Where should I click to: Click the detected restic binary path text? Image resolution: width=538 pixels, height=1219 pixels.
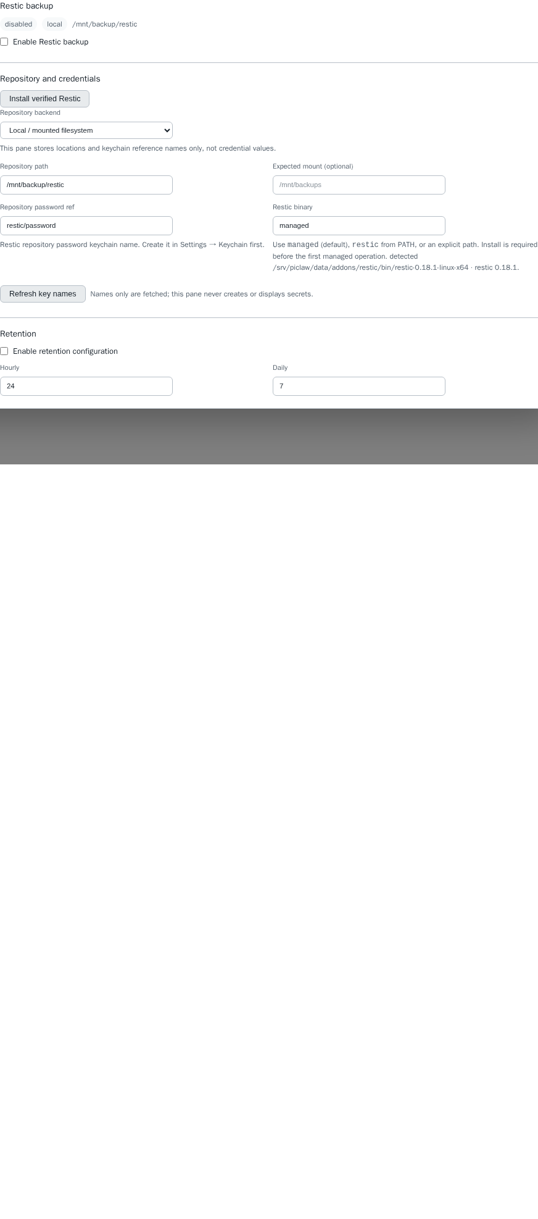tap(370, 267)
